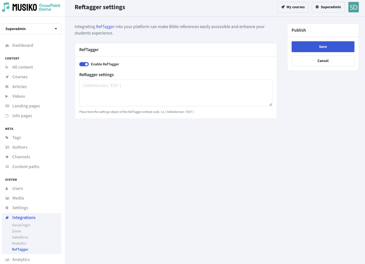Open Channels in the sidebar
The width and height of the screenshot is (365, 264).
tap(21, 157)
